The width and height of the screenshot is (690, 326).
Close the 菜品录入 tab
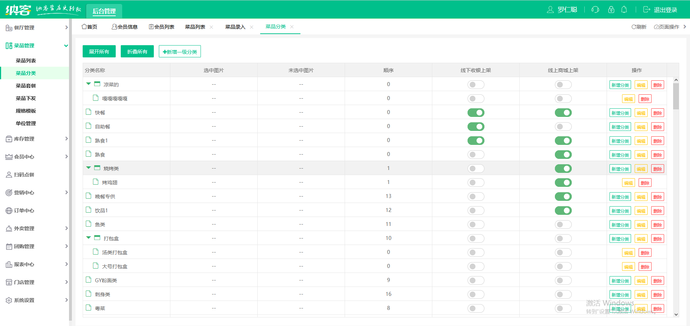(x=252, y=27)
